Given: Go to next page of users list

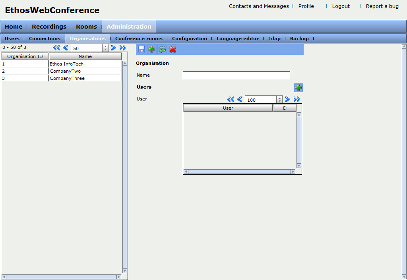Looking at the screenshot, I should tap(287, 99).
